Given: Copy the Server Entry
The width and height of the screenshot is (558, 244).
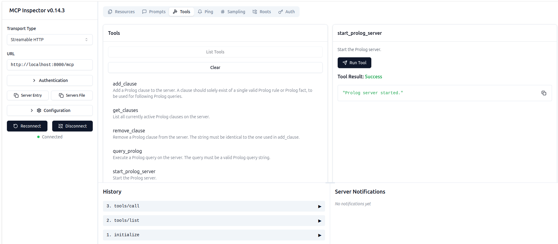Looking at the screenshot, I should point(28,95).
